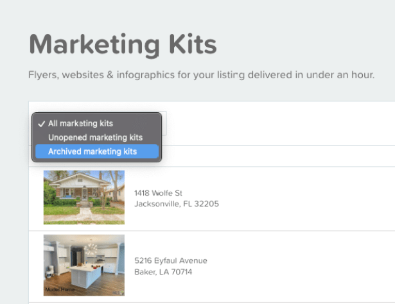Select the 5216 Eyfaul Avenue listing row
The image size is (395, 304).
pos(212,267)
